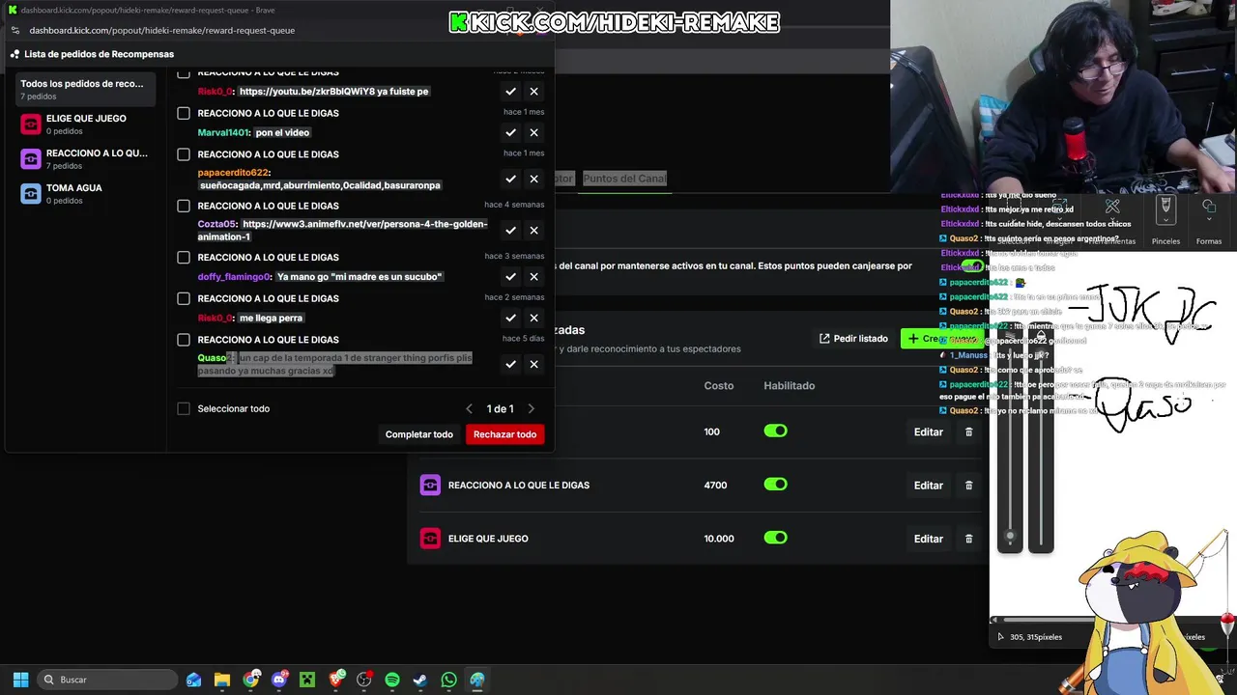This screenshot has height=695, width=1237.
Task: Disable the reward costing 100
Action: 776,431
